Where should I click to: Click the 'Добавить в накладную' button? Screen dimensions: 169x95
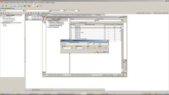(x=108, y=75)
